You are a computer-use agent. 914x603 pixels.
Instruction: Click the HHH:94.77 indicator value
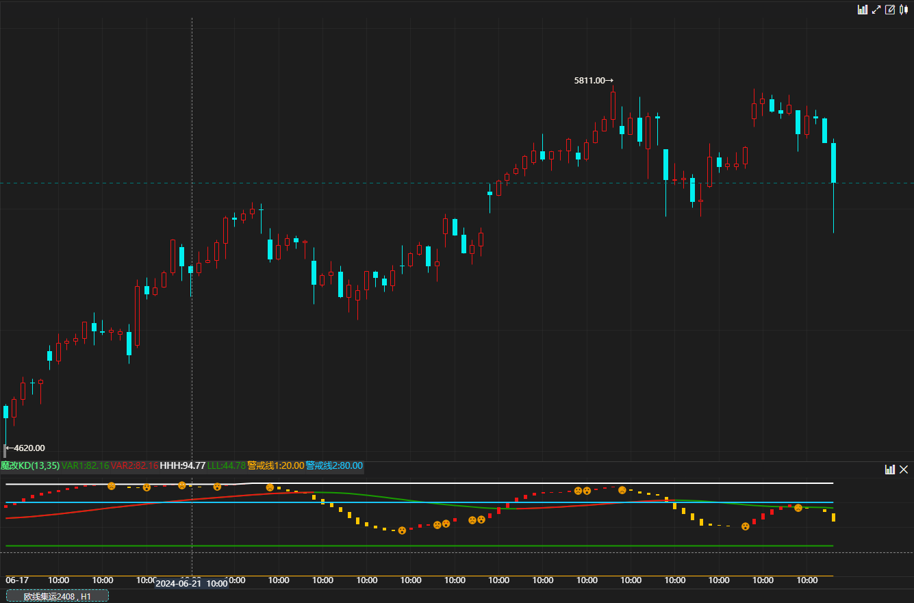click(183, 465)
